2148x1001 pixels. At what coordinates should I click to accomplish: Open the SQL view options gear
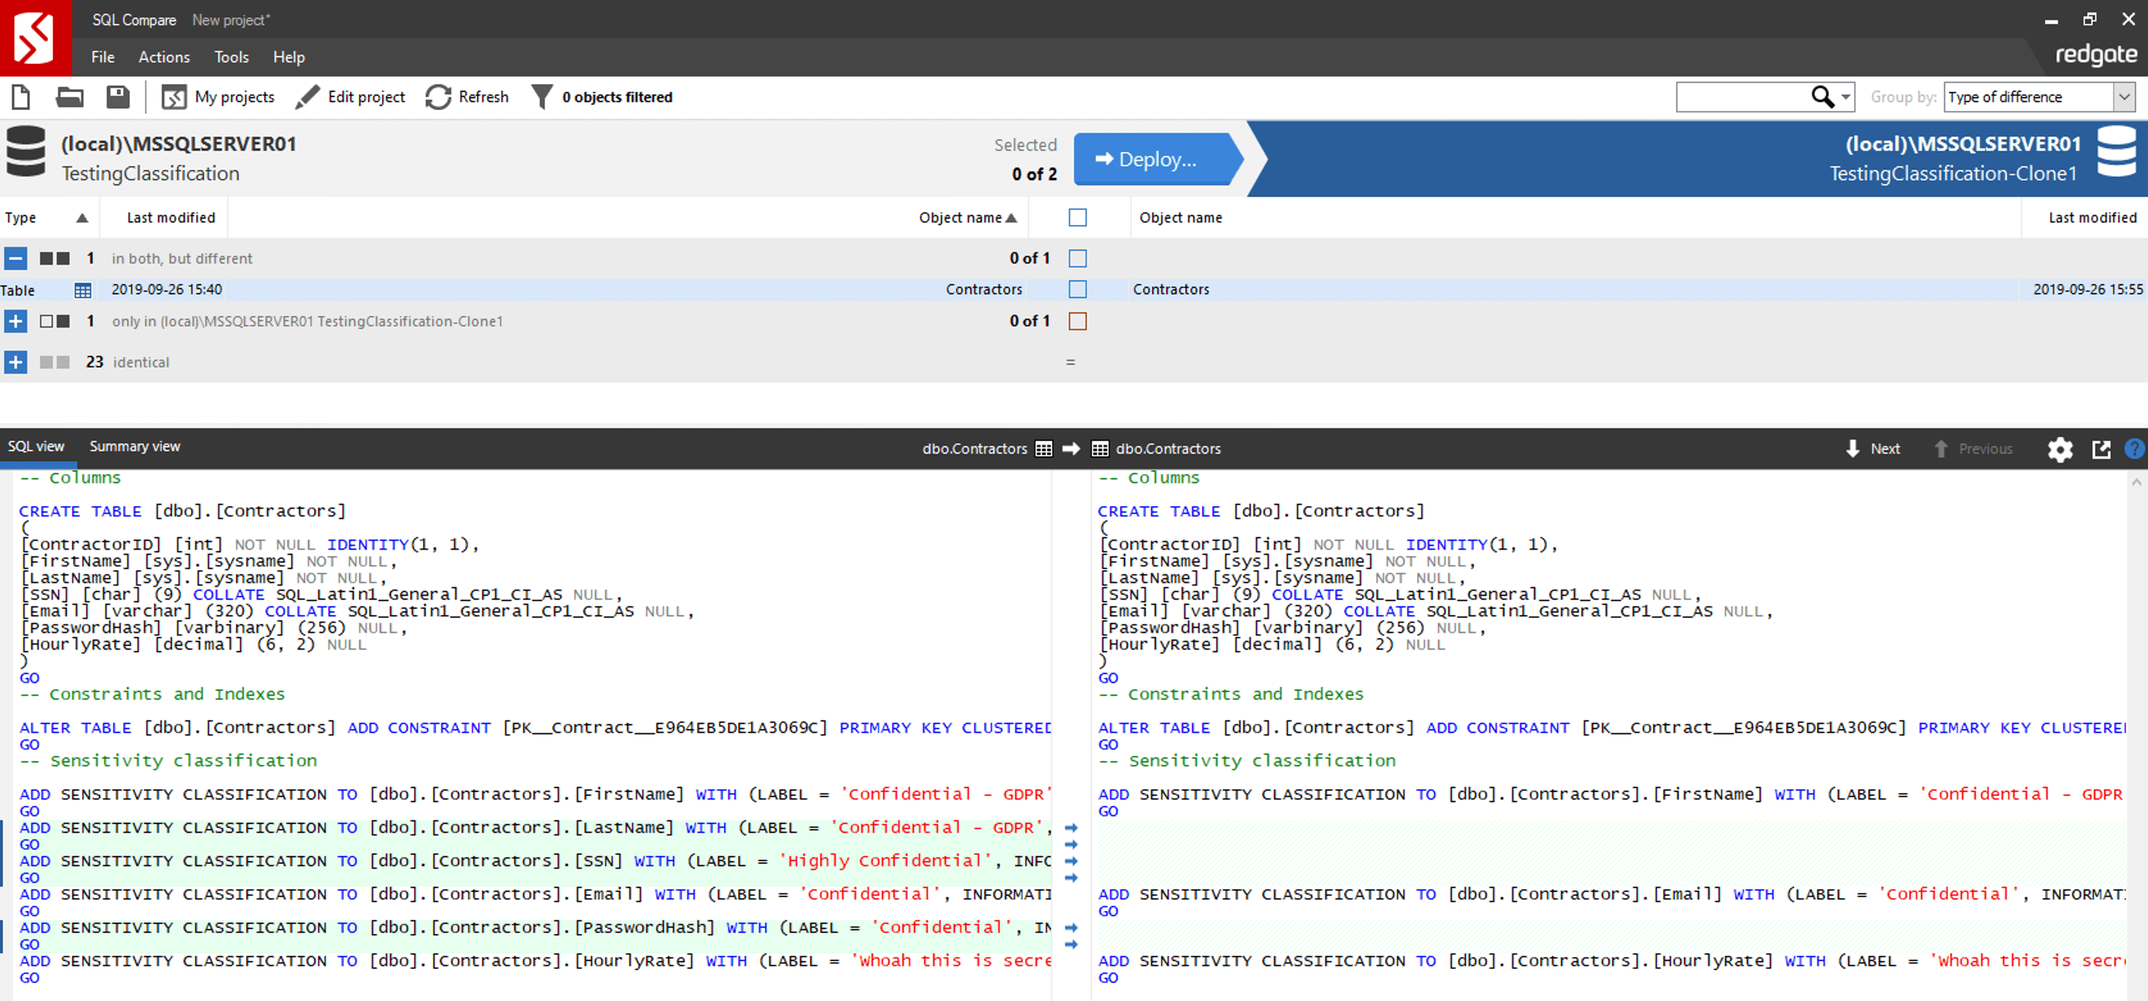pyautogui.click(x=2060, y=449)
